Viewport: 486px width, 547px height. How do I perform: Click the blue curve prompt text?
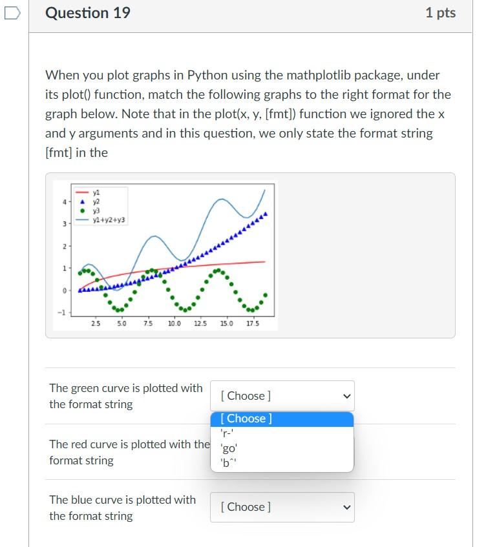(122, 508)
